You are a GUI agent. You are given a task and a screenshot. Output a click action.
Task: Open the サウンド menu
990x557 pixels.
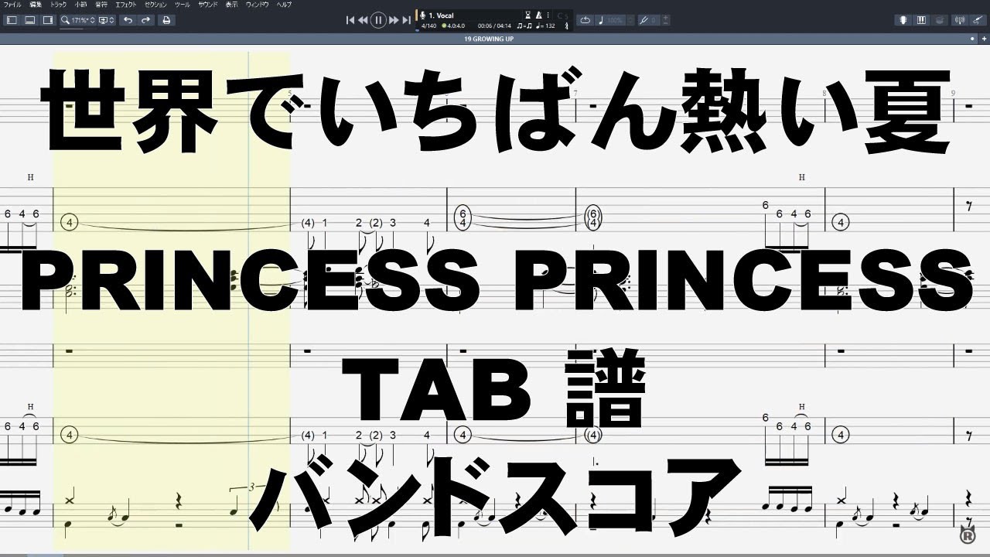[207, 5]
